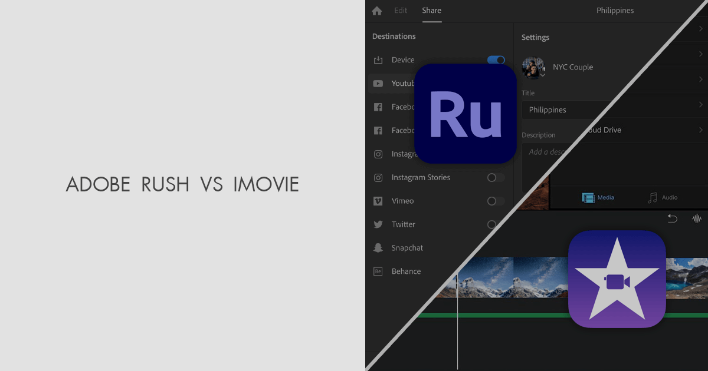Select the YouTube destination icon

[378, 83]
